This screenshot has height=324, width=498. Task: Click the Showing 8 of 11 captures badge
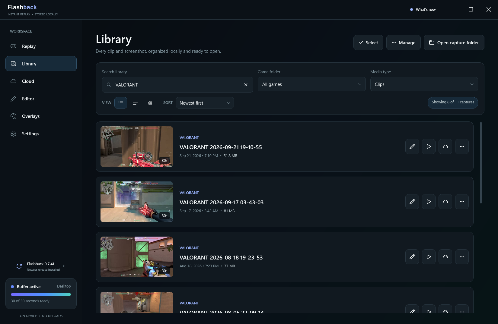click(x=453, y=102)
